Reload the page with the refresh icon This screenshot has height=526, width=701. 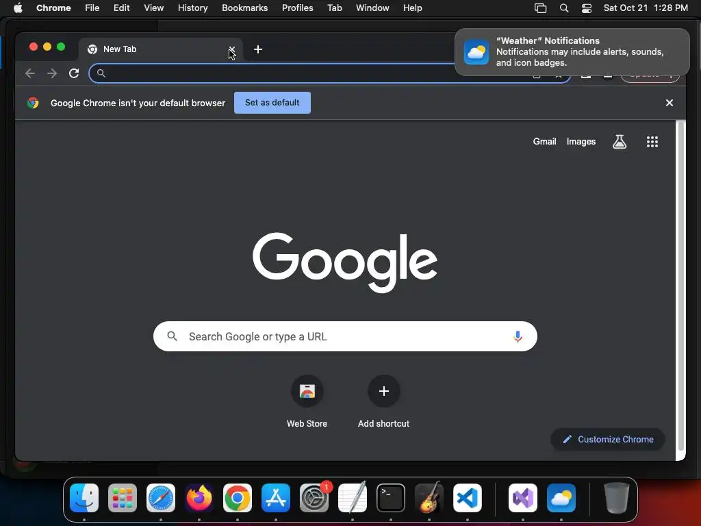(74, 73)
